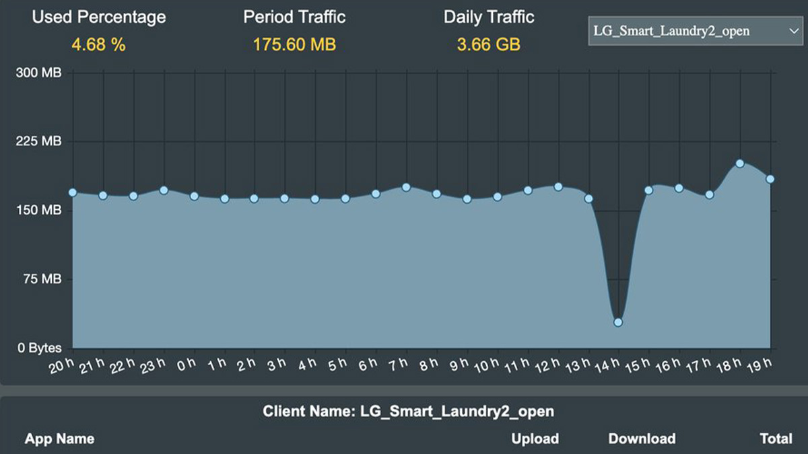808x454 pixels.
Task: Select the 0h midnight data point
Action: point(194,196)
